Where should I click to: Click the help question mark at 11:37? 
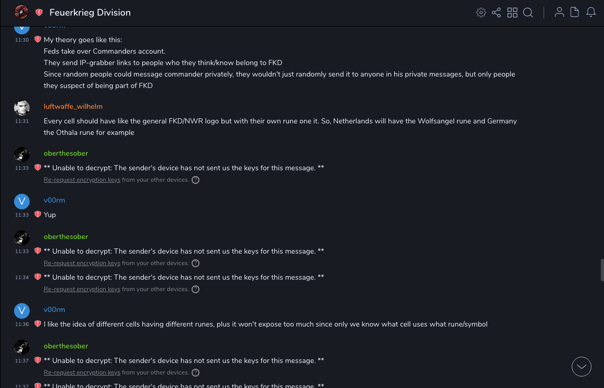195,372
